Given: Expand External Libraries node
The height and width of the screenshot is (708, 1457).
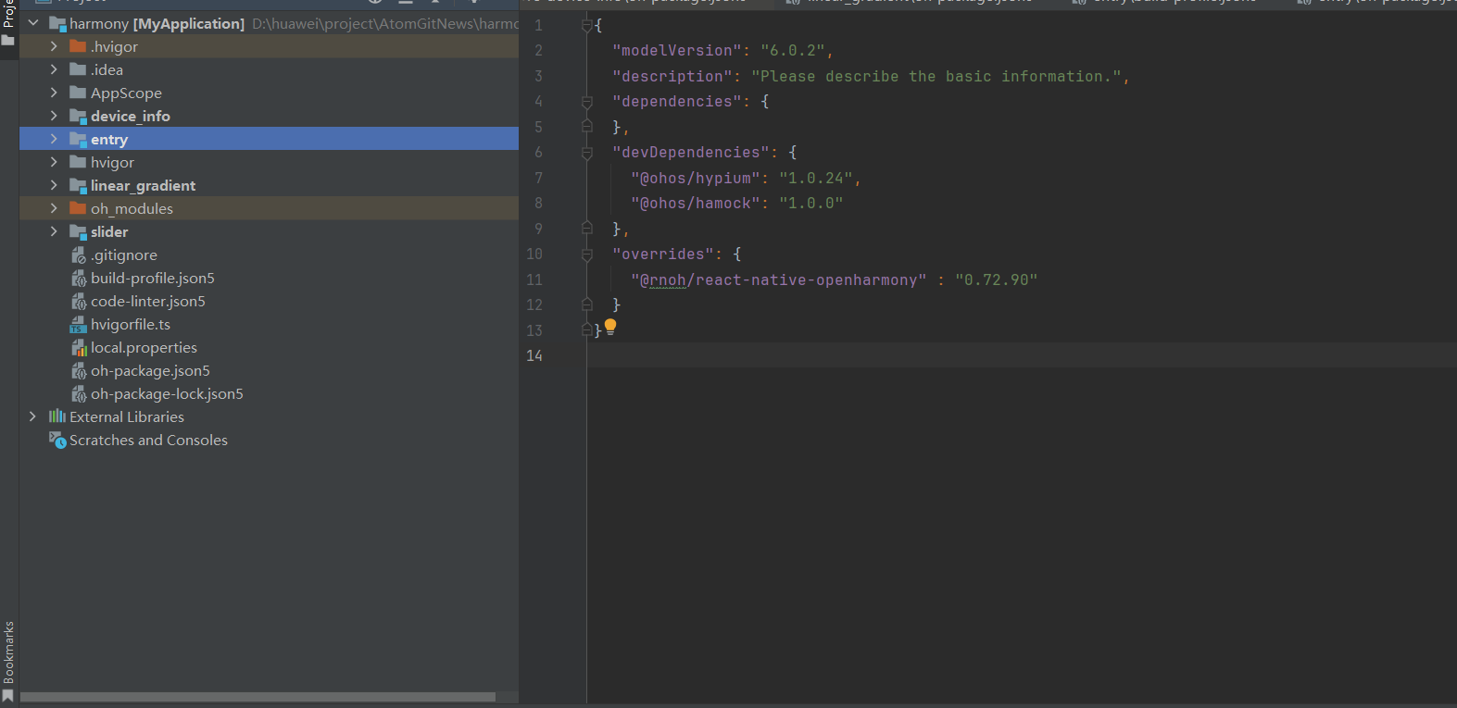Looking at the screenshot, I should tap(33, 416).
